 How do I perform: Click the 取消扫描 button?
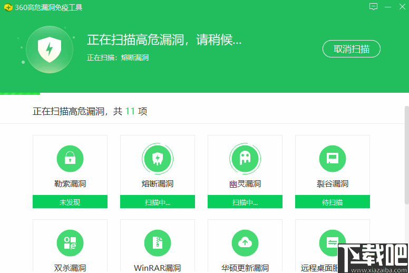click(x=352, y=49)
